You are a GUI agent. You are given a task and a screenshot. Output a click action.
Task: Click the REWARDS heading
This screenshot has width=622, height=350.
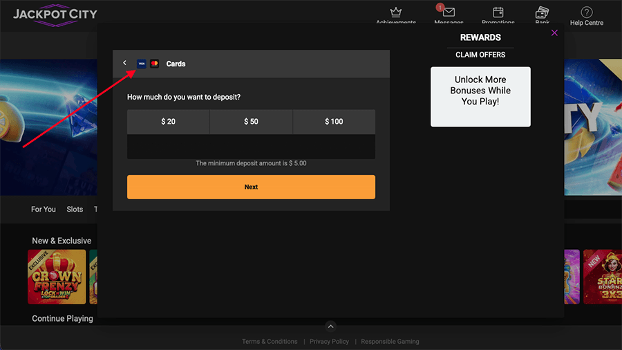click(480, 38)
